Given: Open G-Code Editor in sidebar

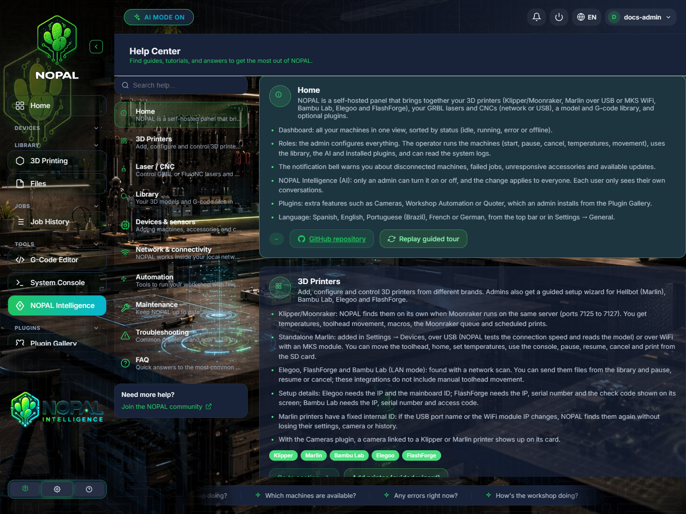Looking at the screenshot, I should [57, 260].
